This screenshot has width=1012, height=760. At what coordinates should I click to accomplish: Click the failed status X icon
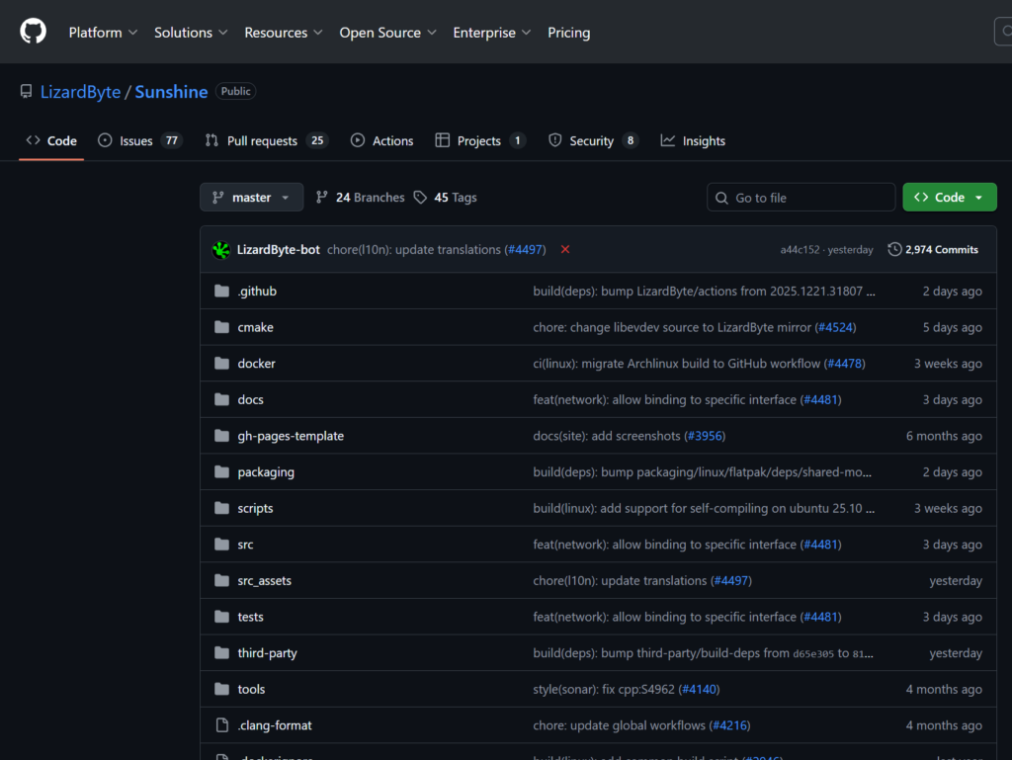point(565,250)
